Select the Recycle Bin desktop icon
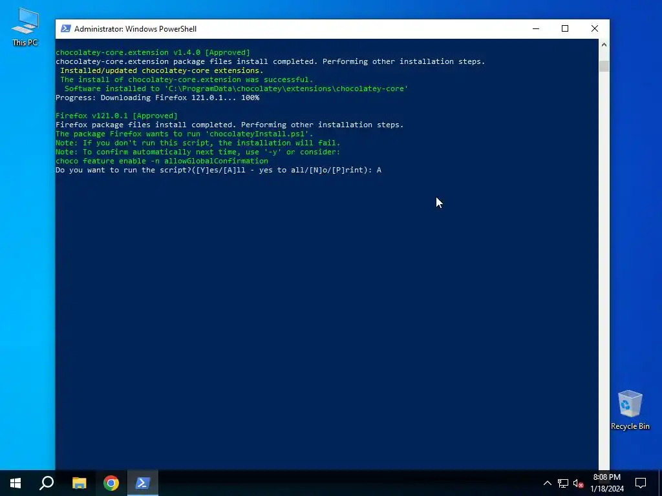Viewport: 662px width, 496px height. [x=630, y=410]
